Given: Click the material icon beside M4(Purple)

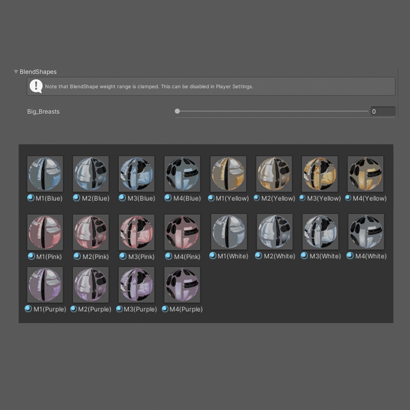Looking at the screenshot, I should 165,309.
